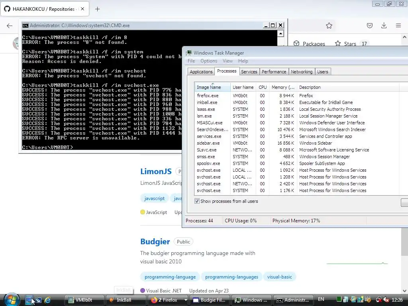Click the network disconnected tray icon
Image resolution: width=408 pixels, height=306 pixels.
[x=379, y=300]
